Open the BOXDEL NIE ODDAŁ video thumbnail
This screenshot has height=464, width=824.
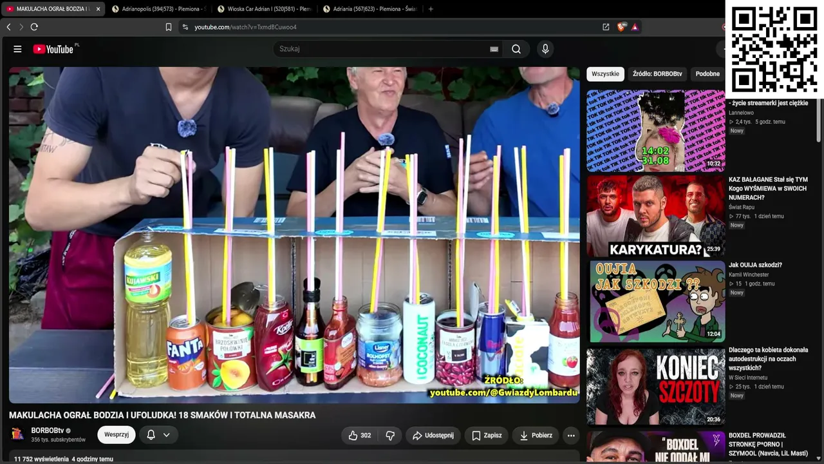tap(655, 447)
